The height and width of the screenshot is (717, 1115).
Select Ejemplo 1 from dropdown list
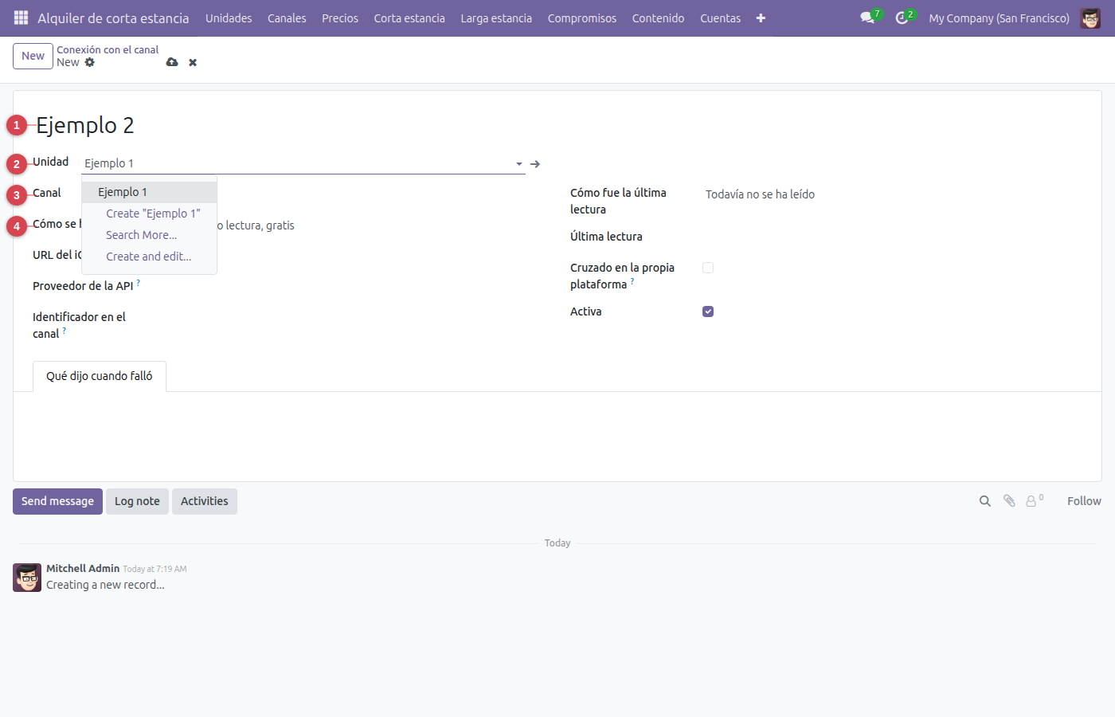tap(149, 192)
